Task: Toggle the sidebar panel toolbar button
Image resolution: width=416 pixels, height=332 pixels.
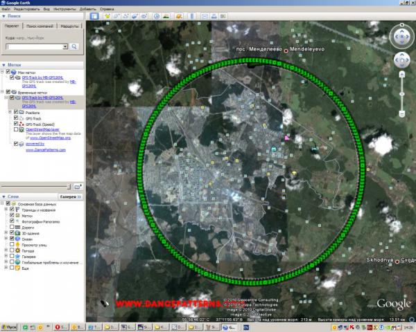Action: (94, 17)
